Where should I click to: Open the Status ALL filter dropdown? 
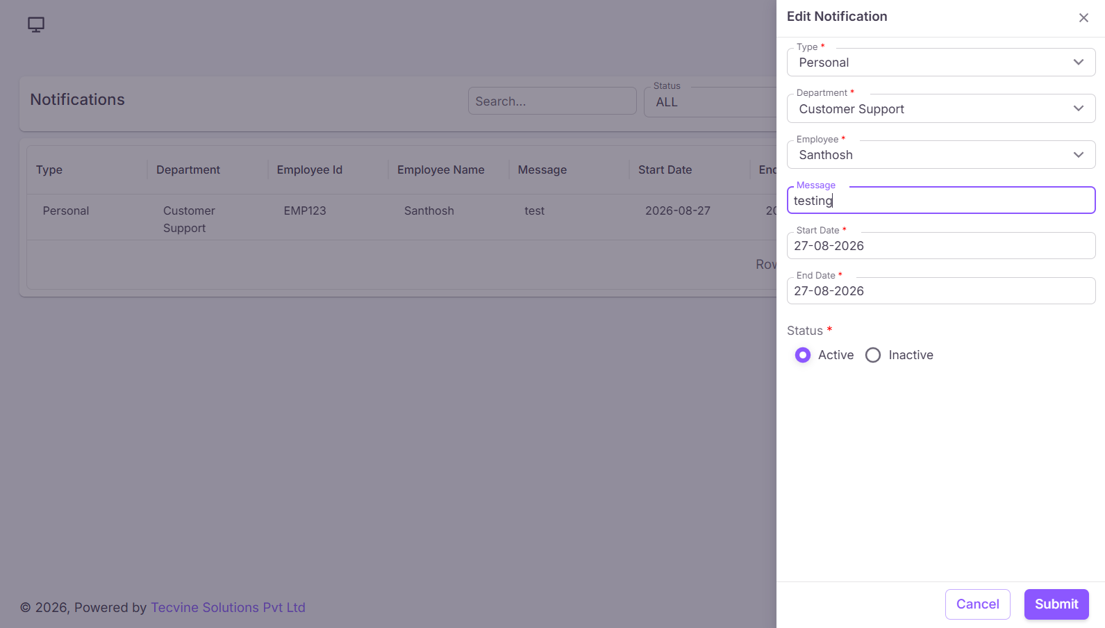point(710,102)
